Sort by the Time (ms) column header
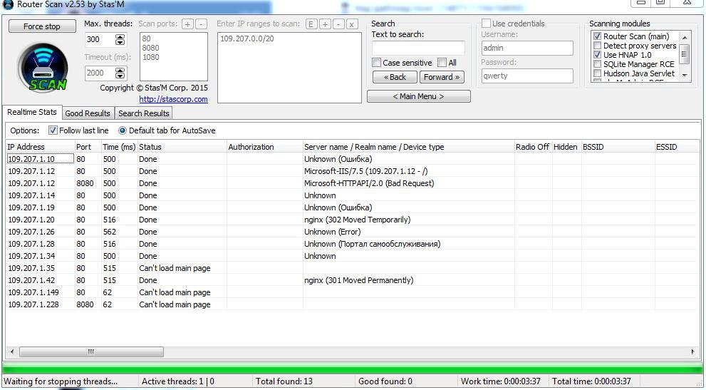The width and height of the screenshot is (706, 390). tap(119, 147)
